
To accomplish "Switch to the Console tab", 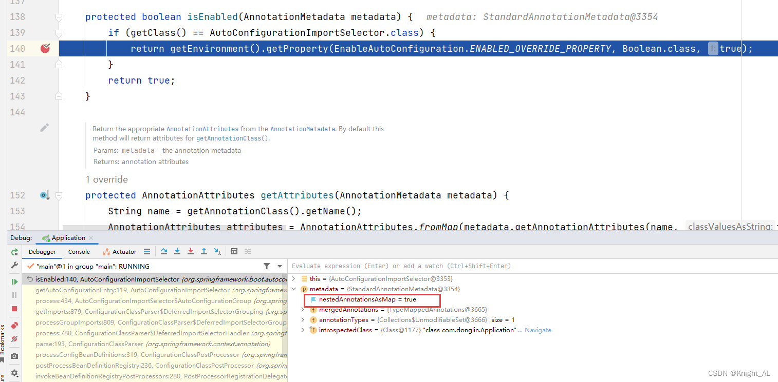I will pyautogui.click(x=79, y=252).
